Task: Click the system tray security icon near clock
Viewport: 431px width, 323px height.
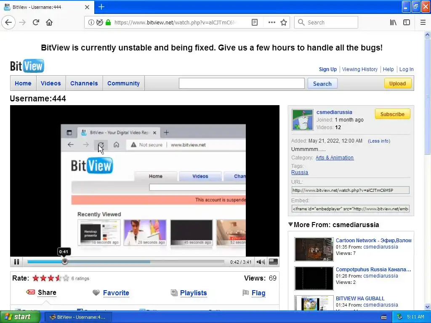Action: coord(400,317)
